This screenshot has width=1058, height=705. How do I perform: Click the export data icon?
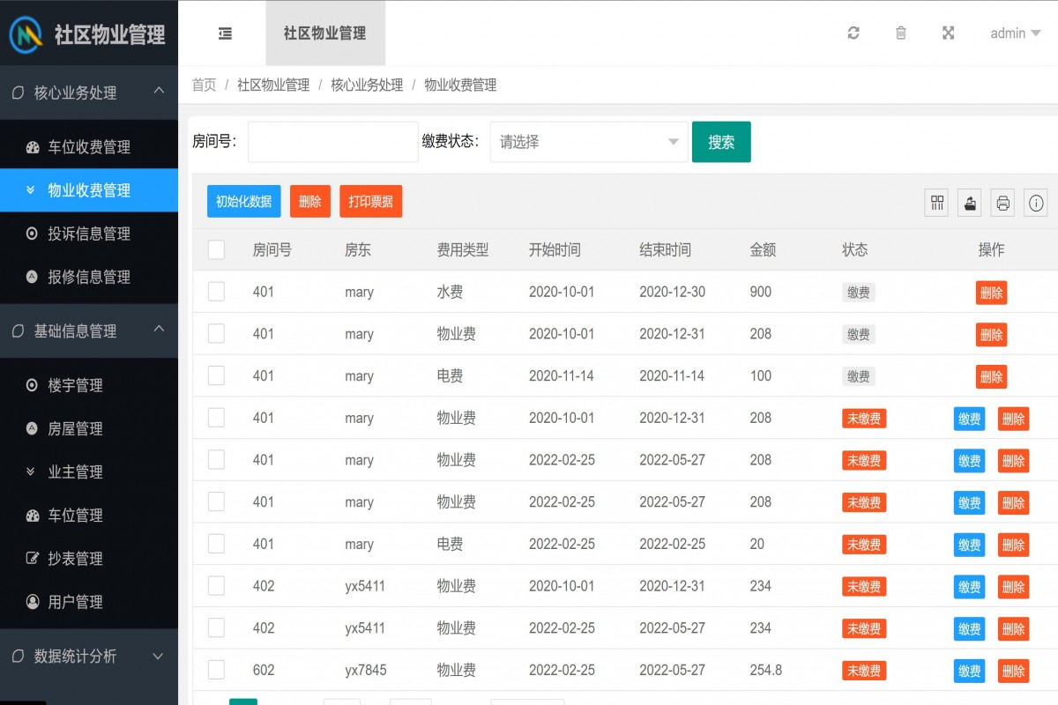coord(969,202)
